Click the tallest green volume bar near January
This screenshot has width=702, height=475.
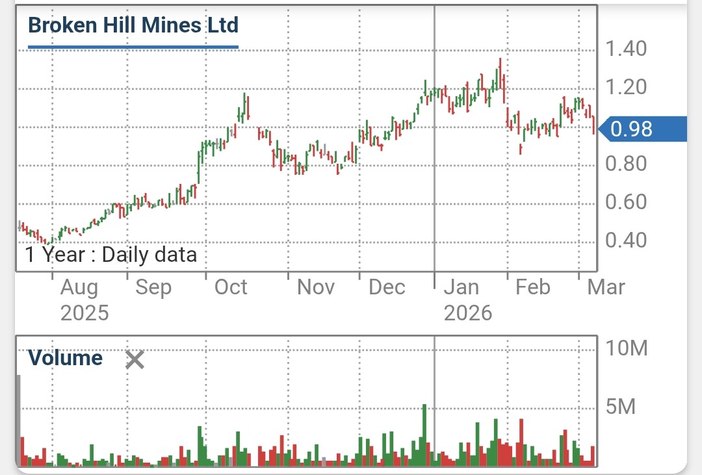click(x=424, y=435)
